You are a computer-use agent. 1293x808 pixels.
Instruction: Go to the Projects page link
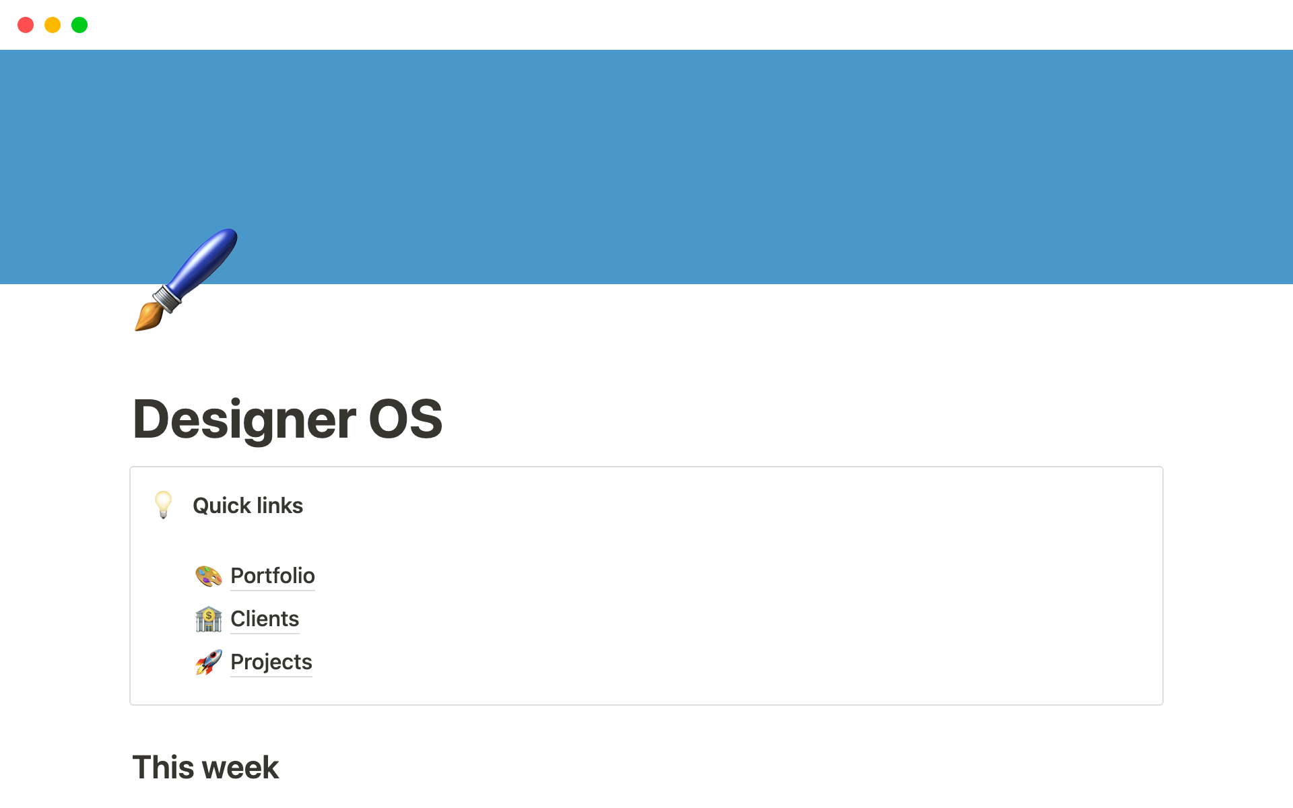point(271,662)
